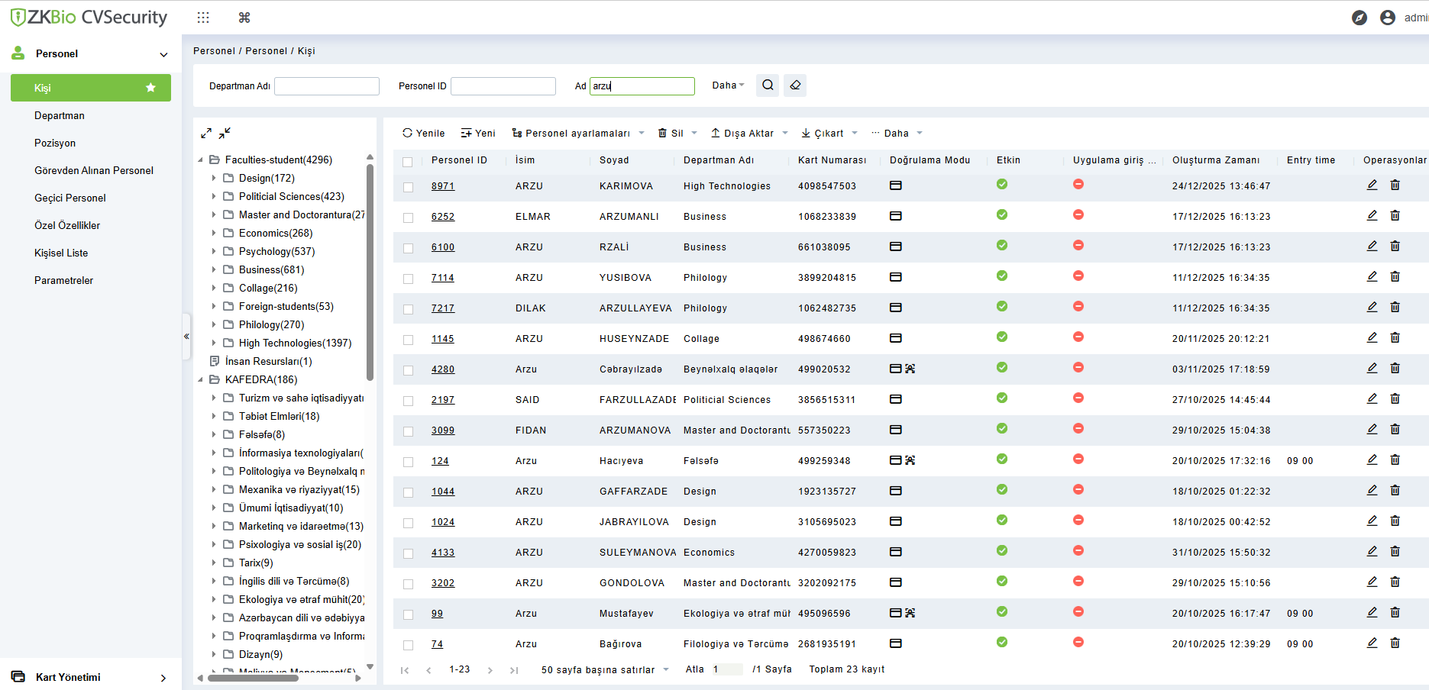
Task: Click the favorite star on Kişi
Action: (x=150, y=88)
